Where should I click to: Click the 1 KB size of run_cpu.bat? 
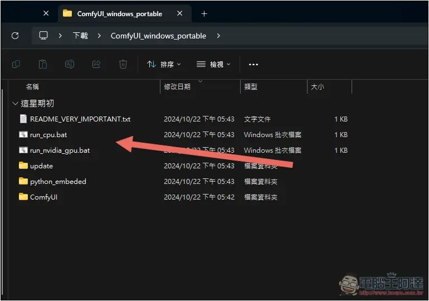(341, 135)
